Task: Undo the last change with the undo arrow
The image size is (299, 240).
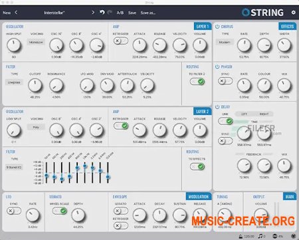Action: pos(102,13)
